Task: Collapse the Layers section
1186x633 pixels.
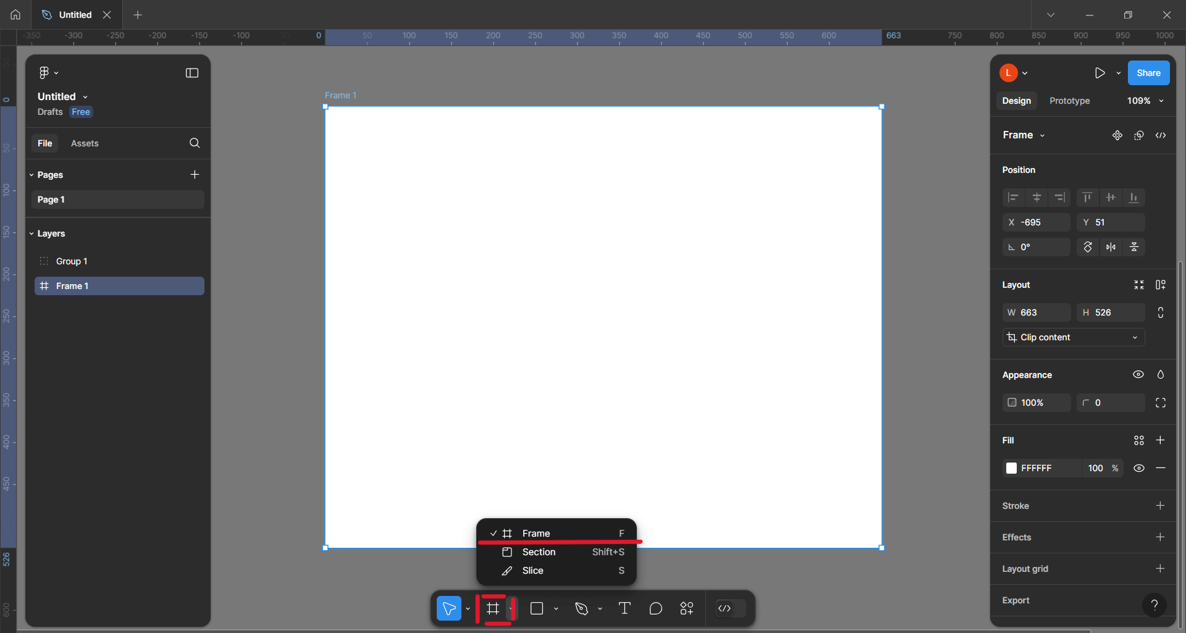Action: (x=32, y=233)
